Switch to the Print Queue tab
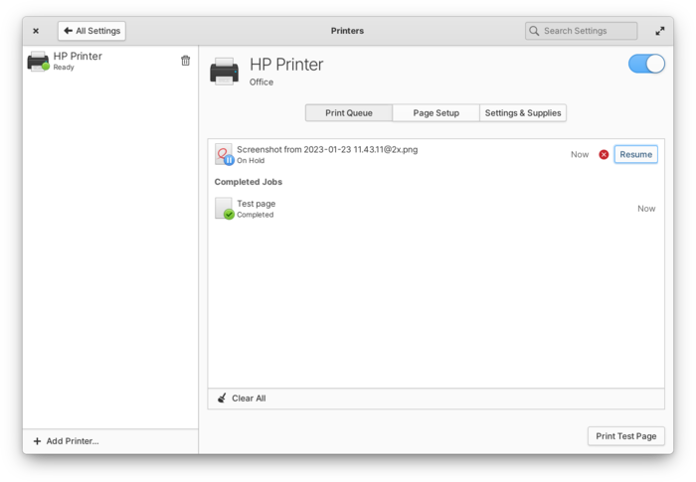696x482 pixels. [348, 113]
